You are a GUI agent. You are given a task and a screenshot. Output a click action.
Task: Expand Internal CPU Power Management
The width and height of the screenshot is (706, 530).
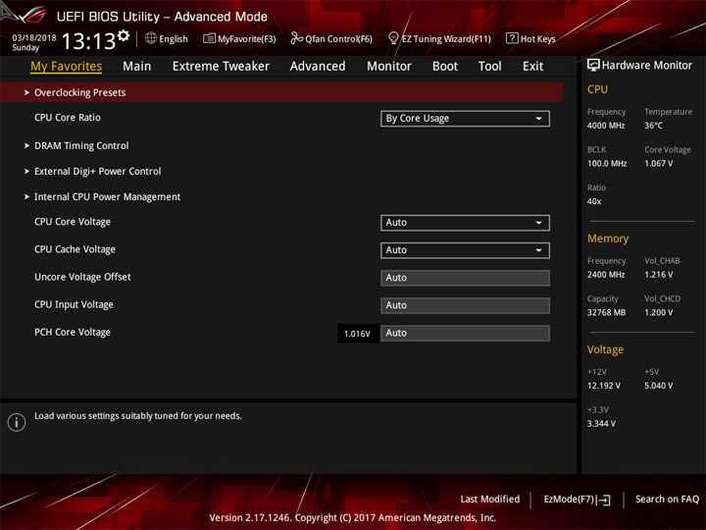[x=107, y=197]
